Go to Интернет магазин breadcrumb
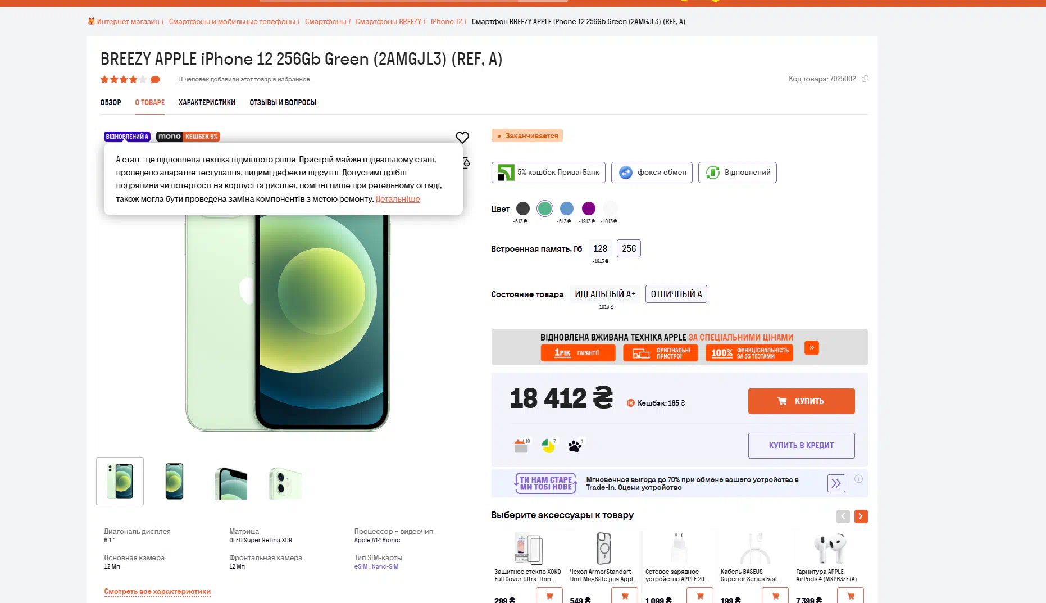Viewport: 1046px width, 603px height. pos(128,21)
